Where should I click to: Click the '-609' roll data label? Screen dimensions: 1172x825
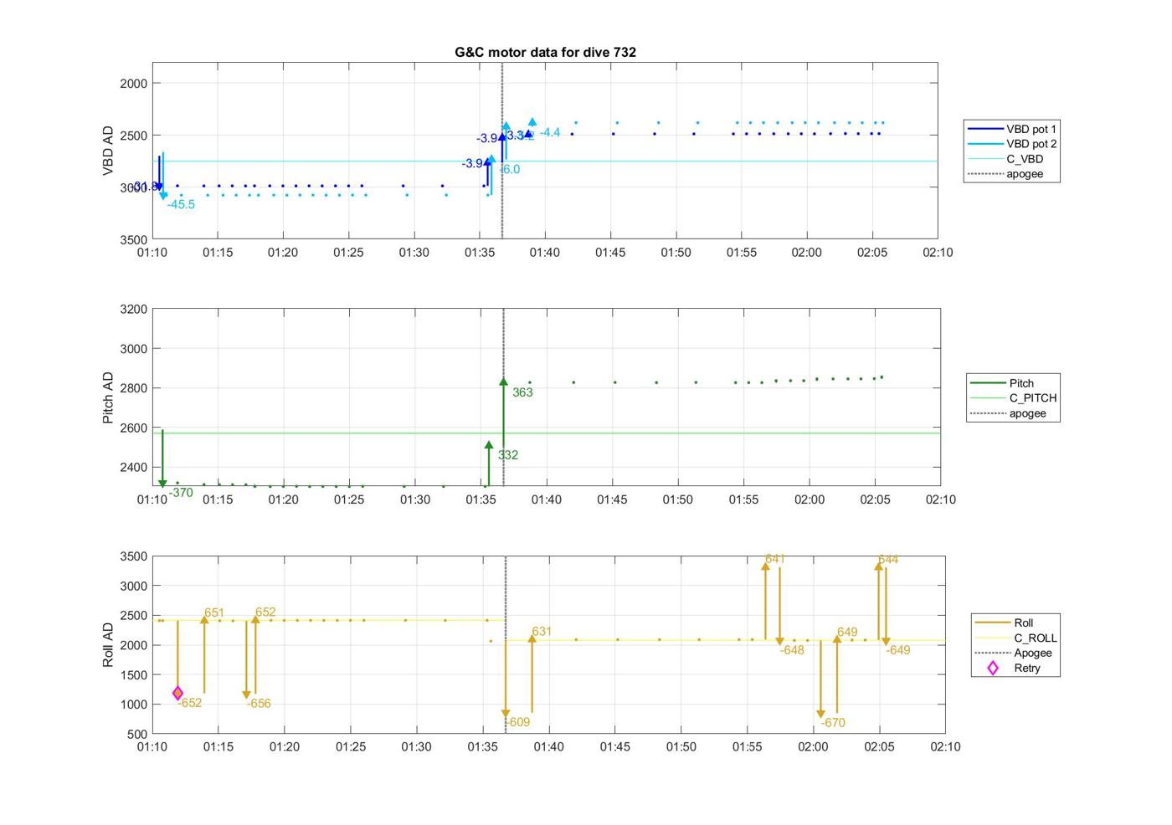[x=517, y=722]
